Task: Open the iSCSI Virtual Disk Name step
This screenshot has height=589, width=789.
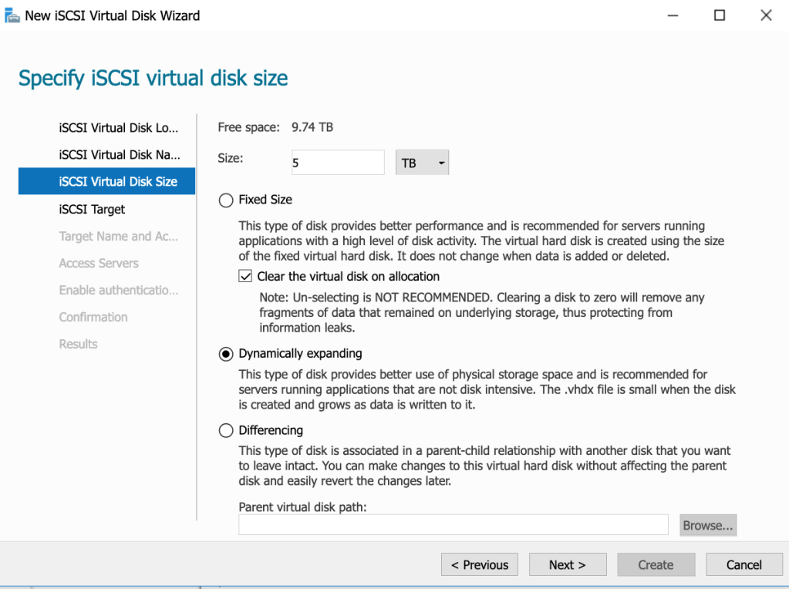Action: tap(118, 154)
